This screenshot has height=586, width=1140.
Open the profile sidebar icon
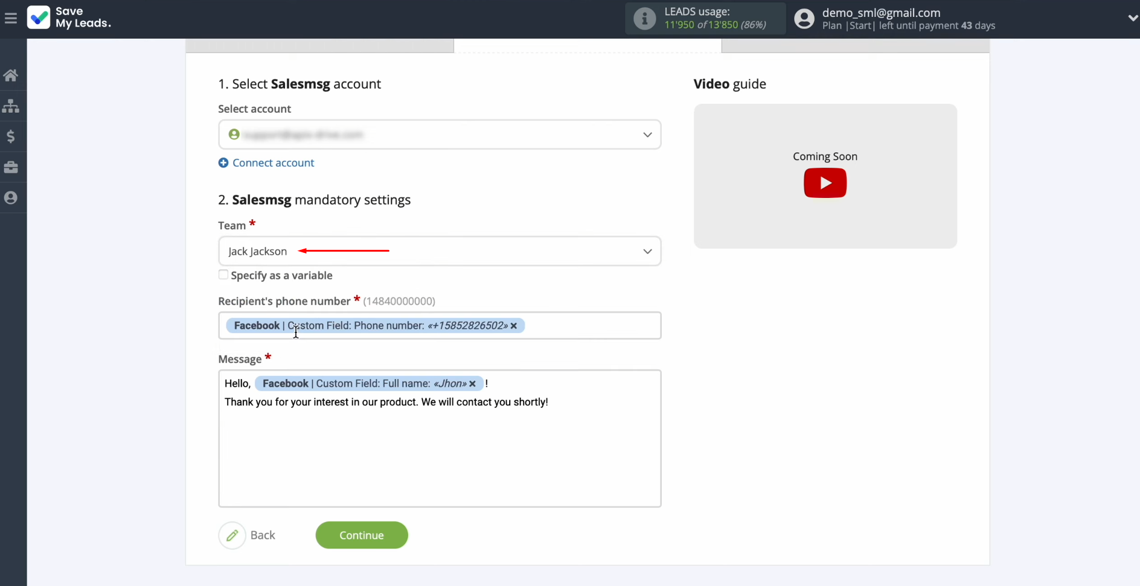(11, 198)
